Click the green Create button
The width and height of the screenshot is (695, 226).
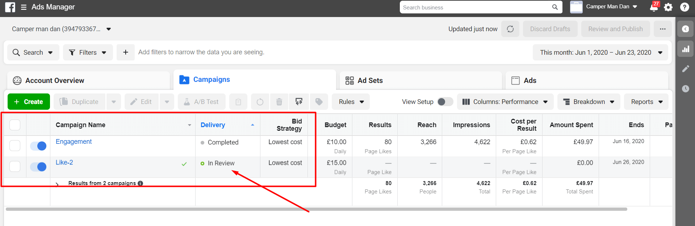click(29, 102)
